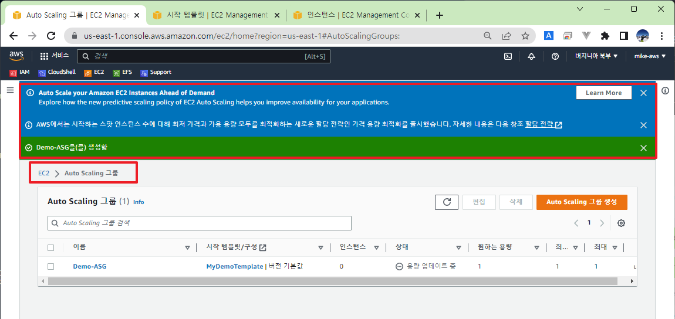
Task: Open the CloudShell favorites shortcut
Action: click(57, 72)
